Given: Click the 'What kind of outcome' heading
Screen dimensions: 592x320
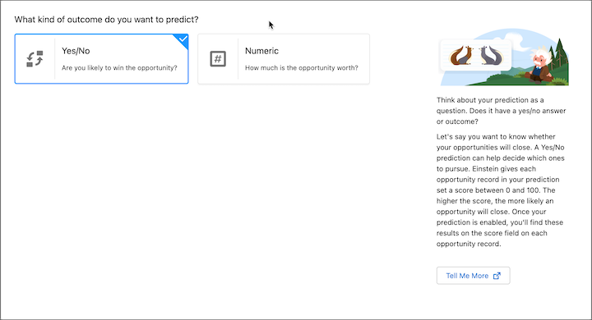Looking at the screenshot, I should coord(106,19).
